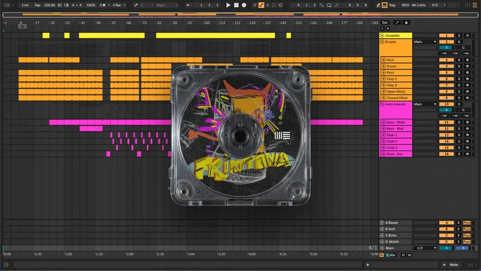Toggle the Draw Mode pencil icon
481x271 pixels.
tap(378, 5)
